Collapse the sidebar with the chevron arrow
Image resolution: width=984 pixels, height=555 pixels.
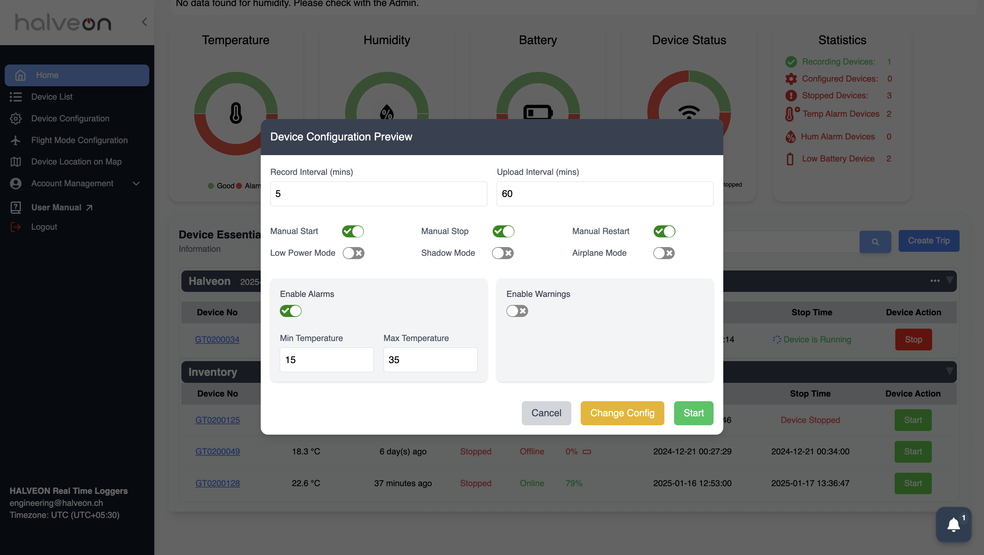point(144,22)
